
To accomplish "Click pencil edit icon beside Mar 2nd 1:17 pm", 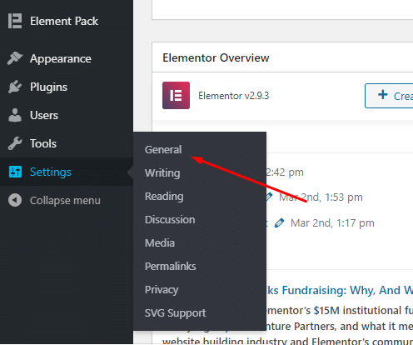I will pyautogui.click(x=279, y=223).
